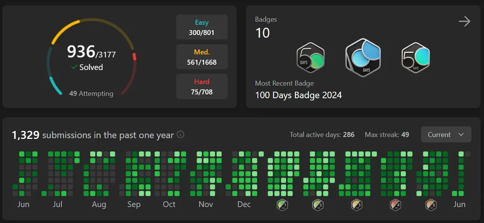This screenshot has height=223, width=484.
Task: Click the Easy 300/801 difficulty box
Action: [202, 27]
